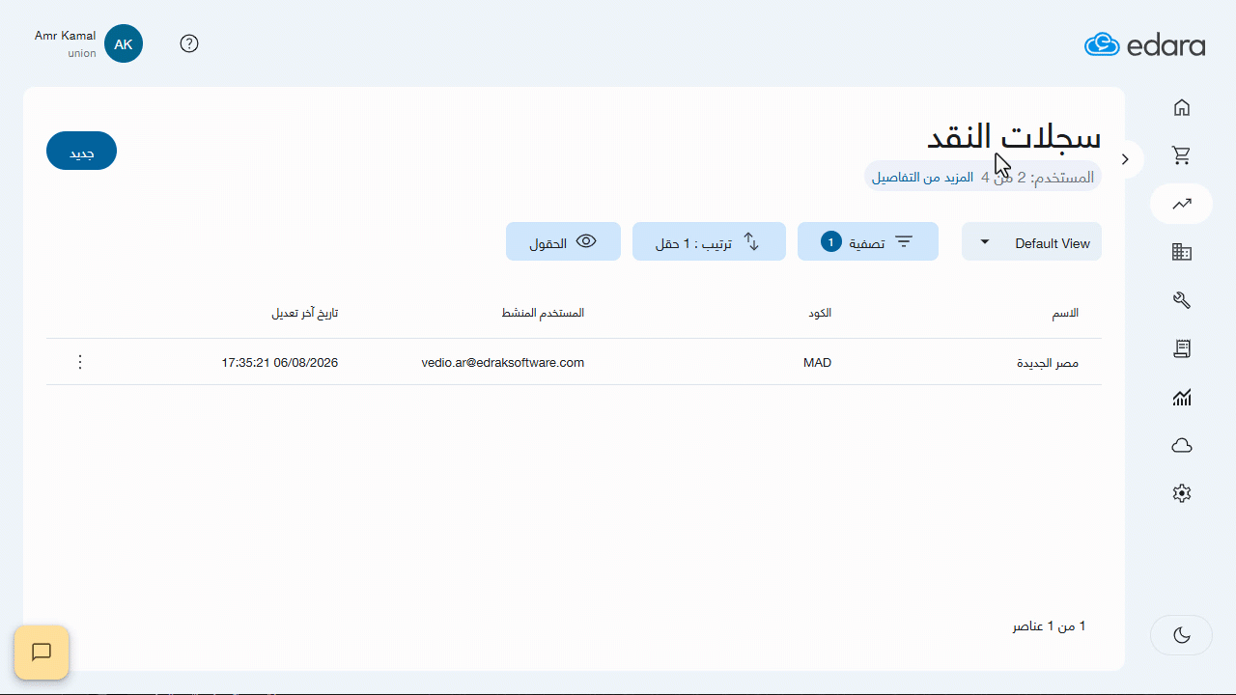Click the سجلات النقد page title

(x=1014, y=135)
